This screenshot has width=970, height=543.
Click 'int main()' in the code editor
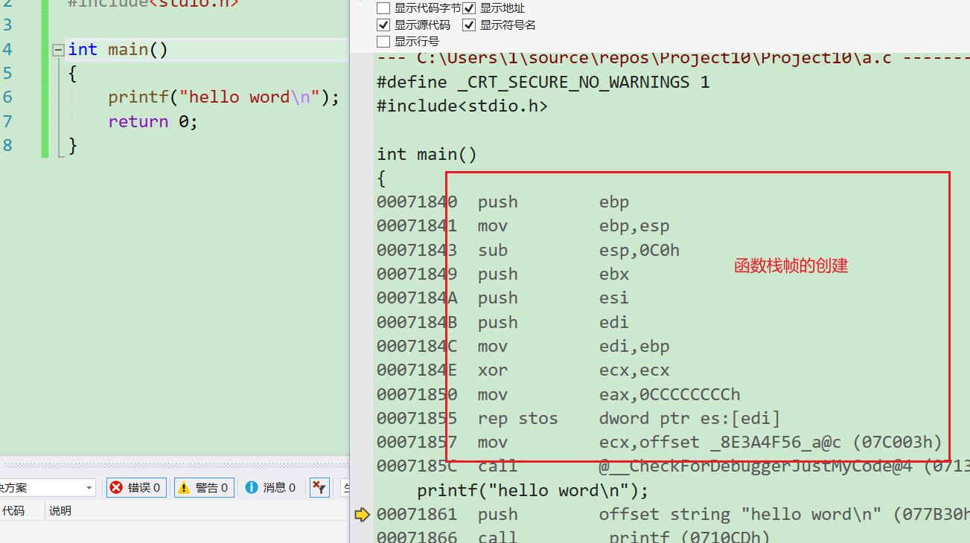(x=118, y=50)
